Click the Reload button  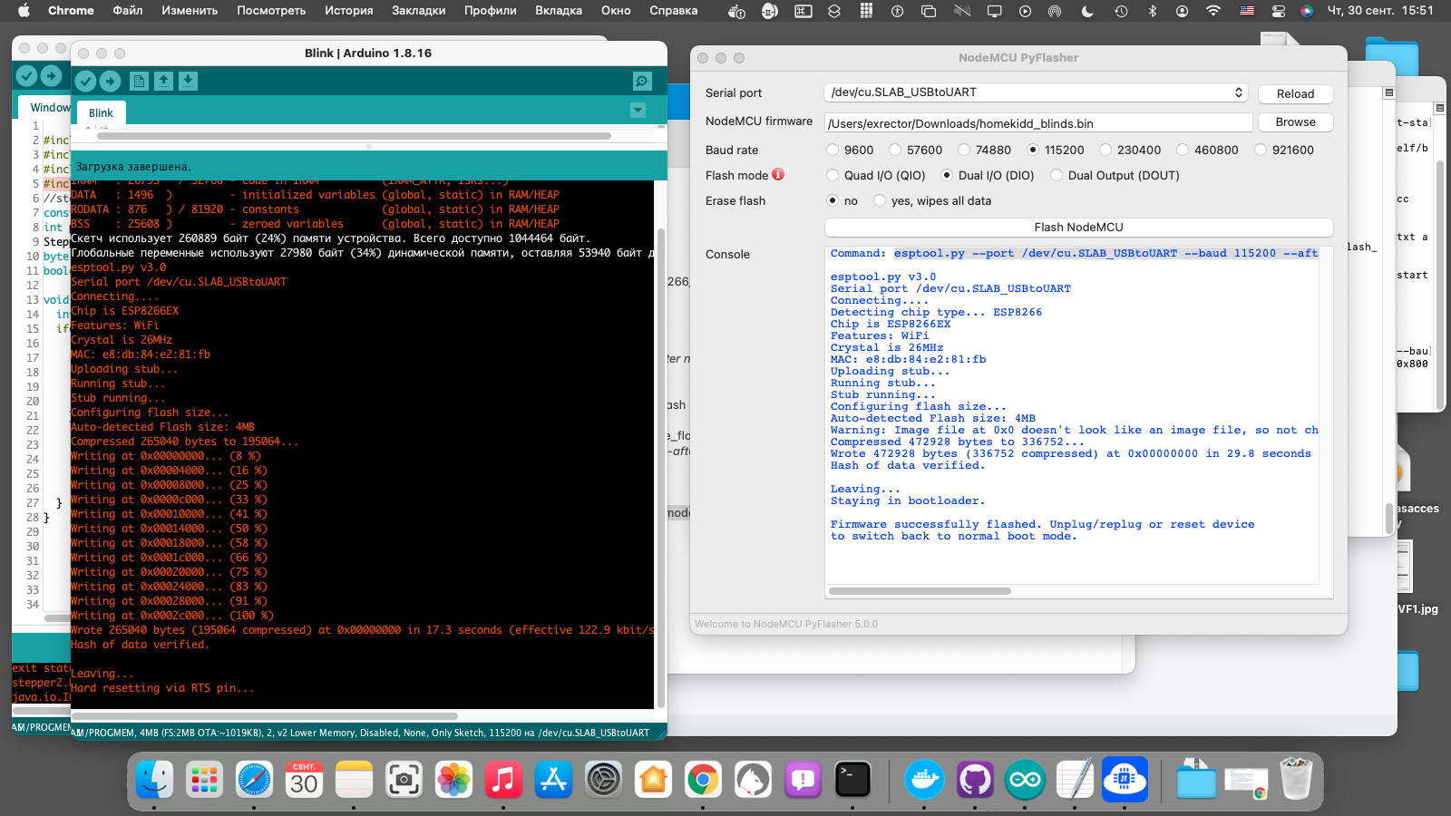point(1295,93)
